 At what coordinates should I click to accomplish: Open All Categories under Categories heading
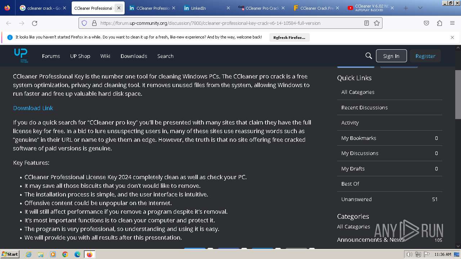[x=353, y=227]
